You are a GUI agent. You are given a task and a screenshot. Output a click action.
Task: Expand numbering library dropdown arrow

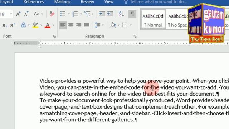coord(81,14)
